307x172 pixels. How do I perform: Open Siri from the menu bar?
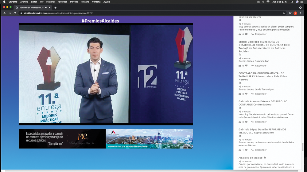click(297, 2)
